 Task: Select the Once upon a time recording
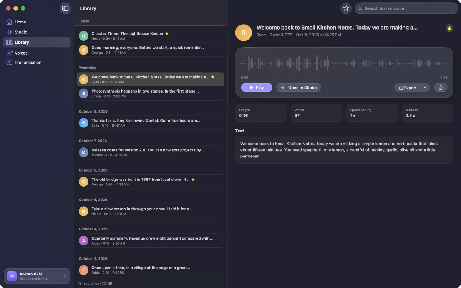point(150,270)
